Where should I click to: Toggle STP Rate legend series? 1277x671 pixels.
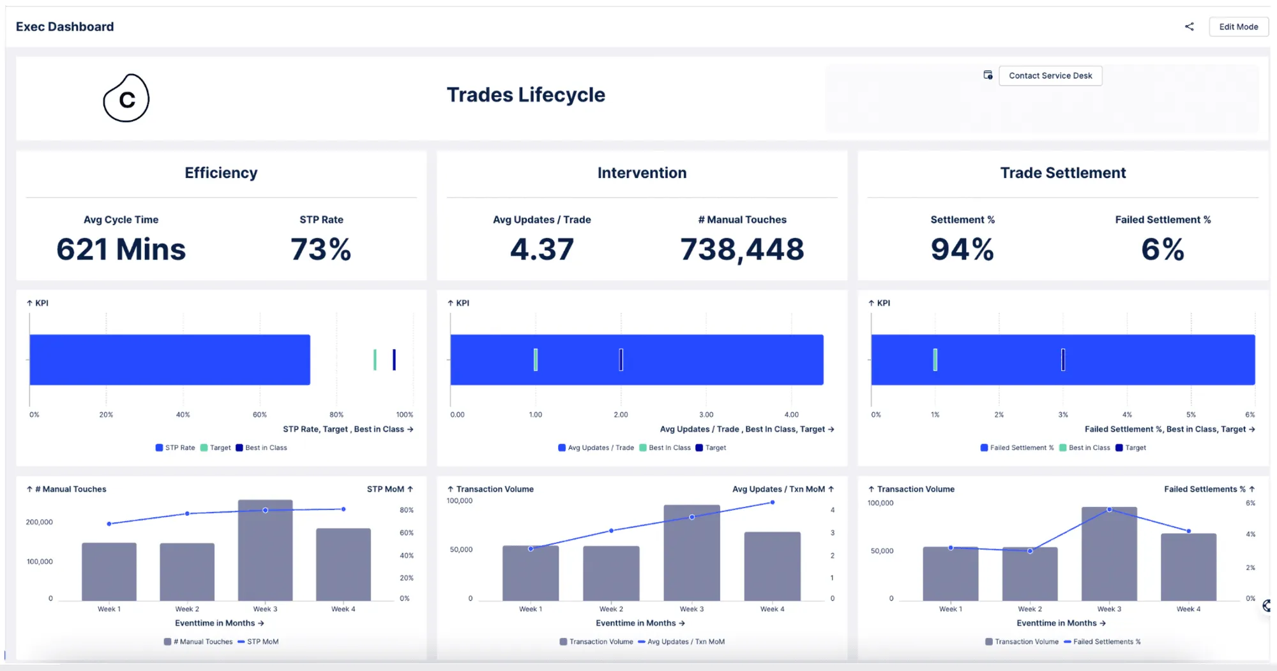176,448
